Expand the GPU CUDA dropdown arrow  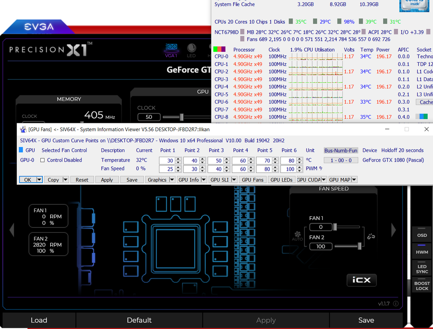(x=324, y=180)
